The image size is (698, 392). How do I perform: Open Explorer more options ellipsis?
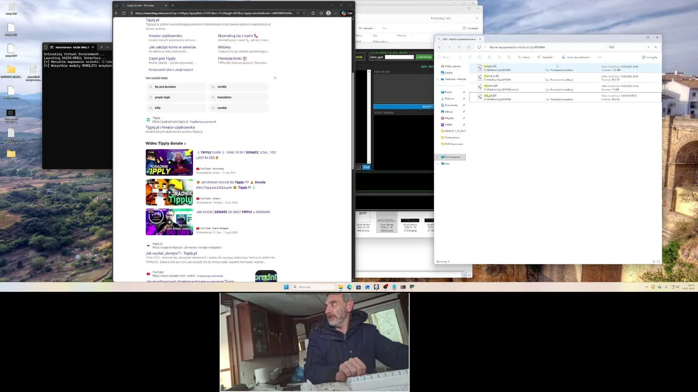[x=599, y=57]
